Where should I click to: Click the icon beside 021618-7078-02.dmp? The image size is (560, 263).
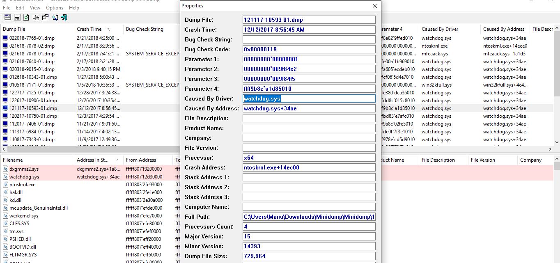(x=5, y=46)
